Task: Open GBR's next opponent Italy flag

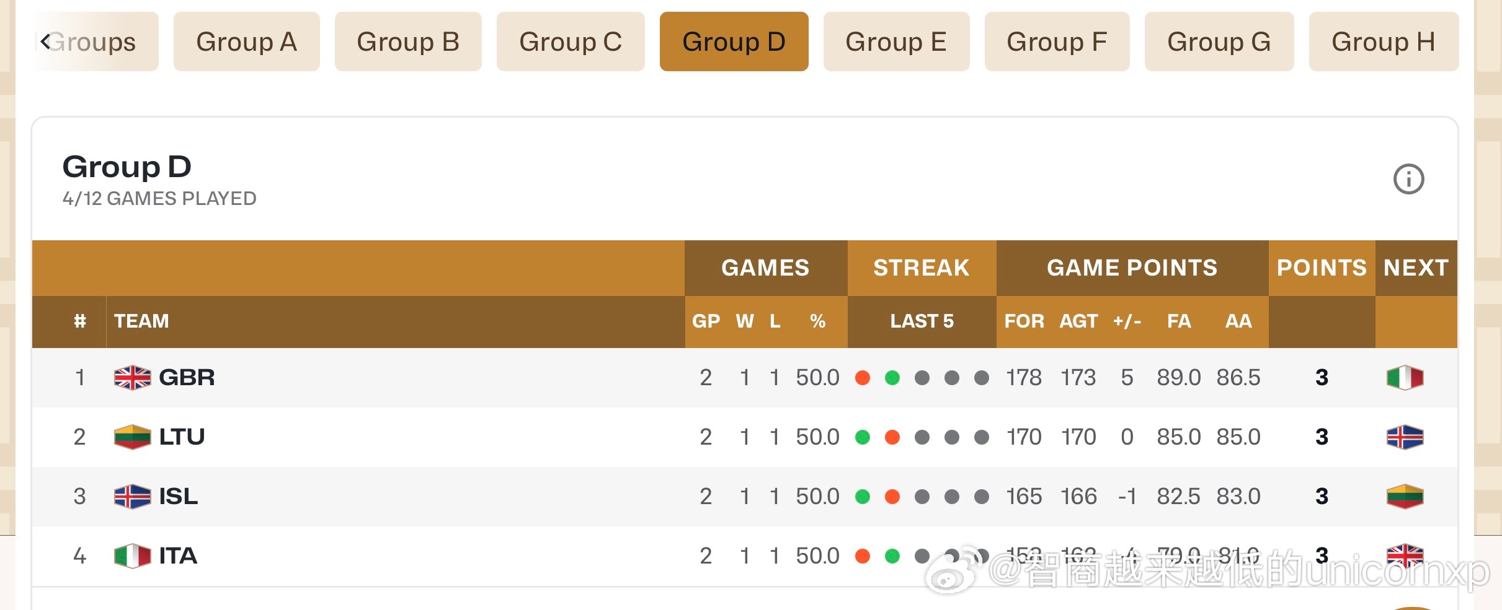Action: (x=1405, y=378)
